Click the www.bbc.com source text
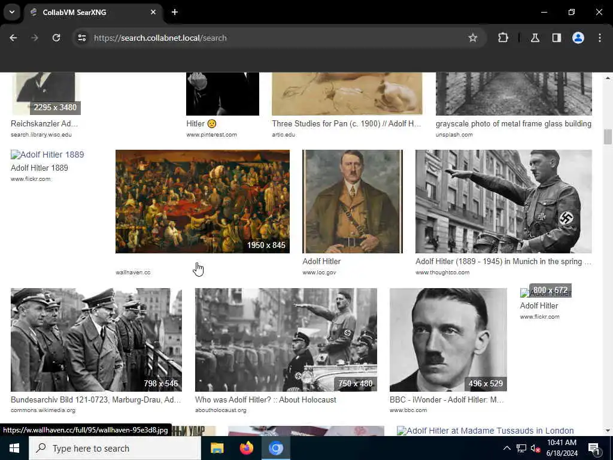 (408, 410)
